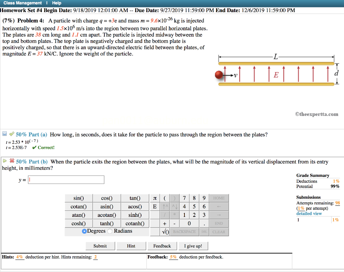Click the HOME key on the keypad

click(219, 198)
